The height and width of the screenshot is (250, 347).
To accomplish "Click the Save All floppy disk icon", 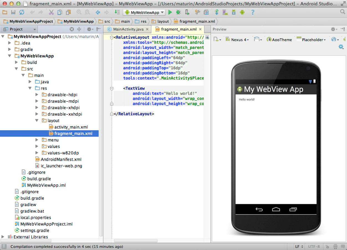I will (13, 12).
